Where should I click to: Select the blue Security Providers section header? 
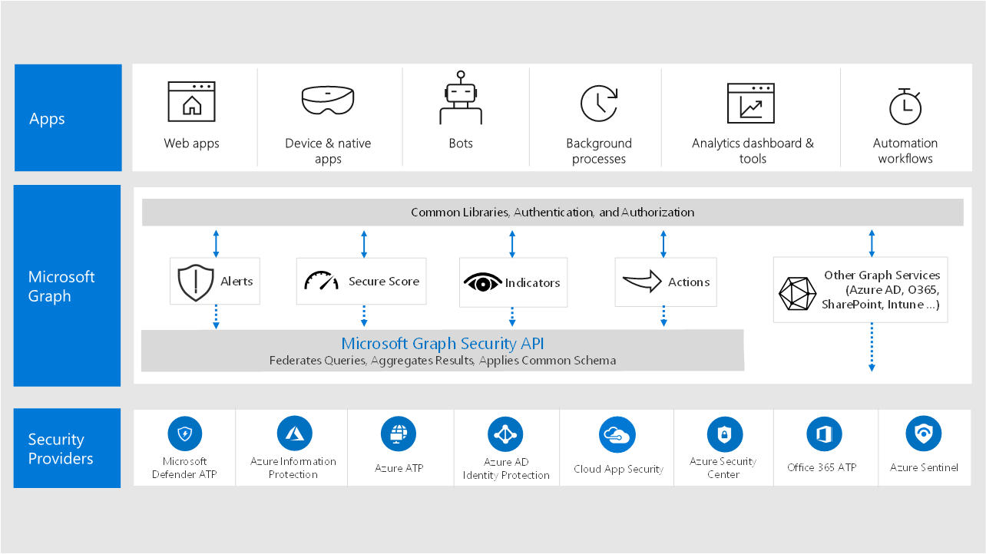coord(68,448)
